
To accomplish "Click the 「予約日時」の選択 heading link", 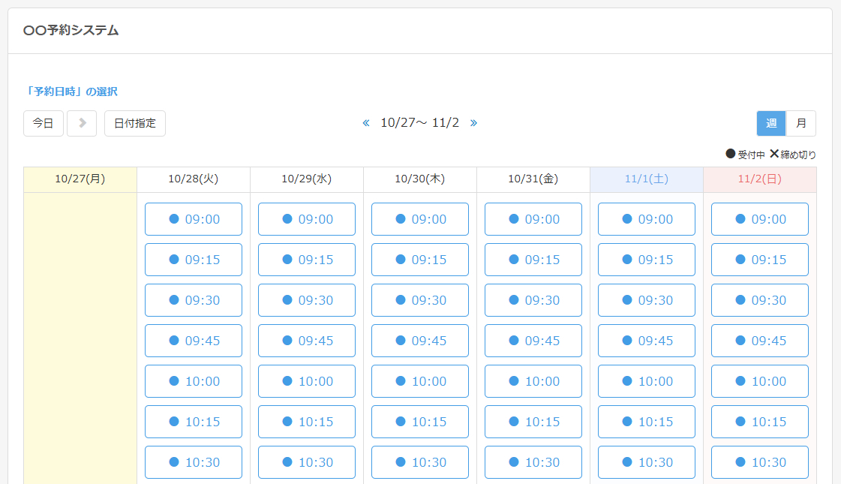I will click(71, 92).
